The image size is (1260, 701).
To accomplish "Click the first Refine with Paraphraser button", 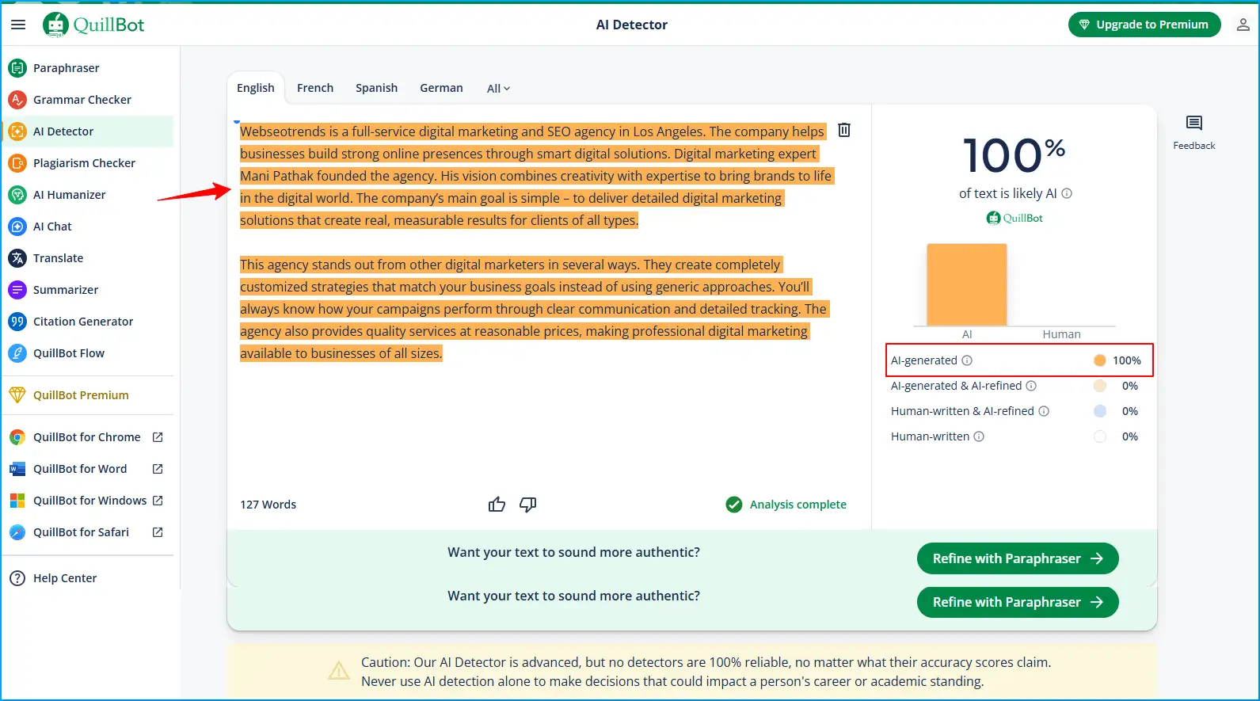I will click(x=1018, y=558).
